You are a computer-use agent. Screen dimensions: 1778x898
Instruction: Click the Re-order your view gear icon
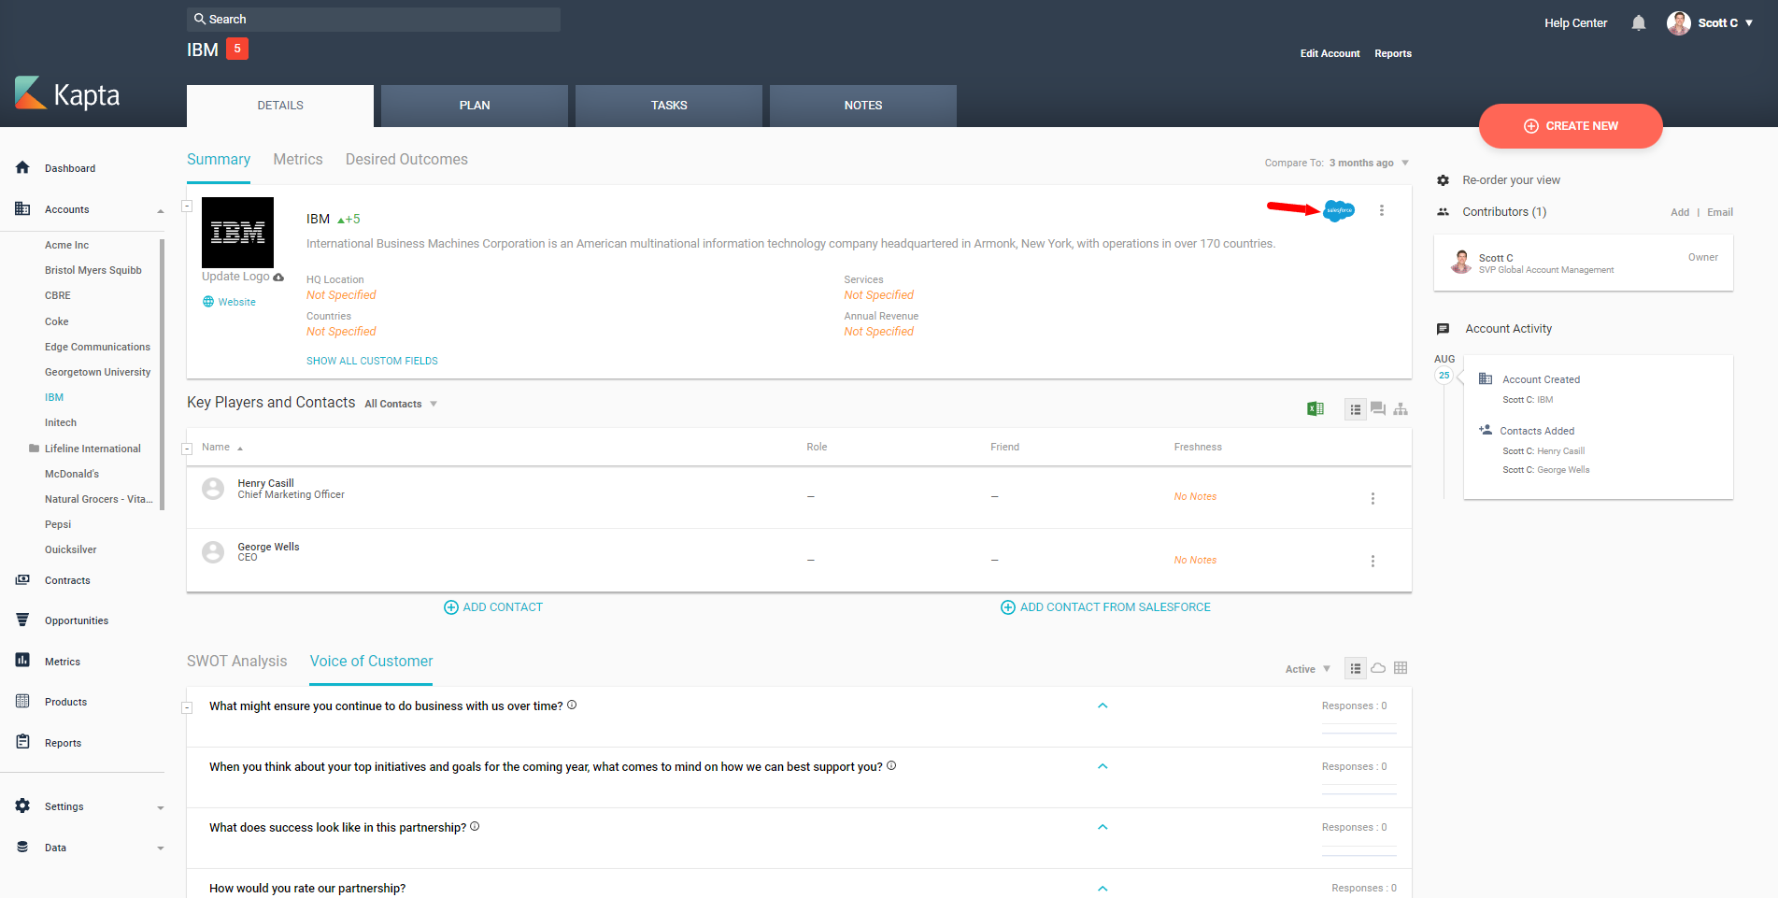(x=1443, y=180)
